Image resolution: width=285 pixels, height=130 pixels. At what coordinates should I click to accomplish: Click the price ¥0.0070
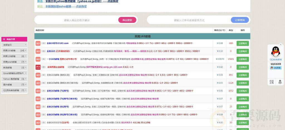(220, 59)
